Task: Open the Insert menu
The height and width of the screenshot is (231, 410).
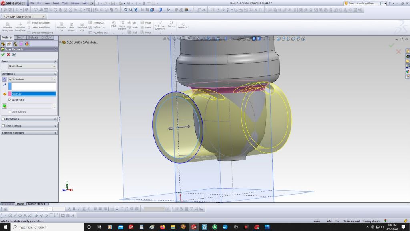Action: tap(56, 3)
